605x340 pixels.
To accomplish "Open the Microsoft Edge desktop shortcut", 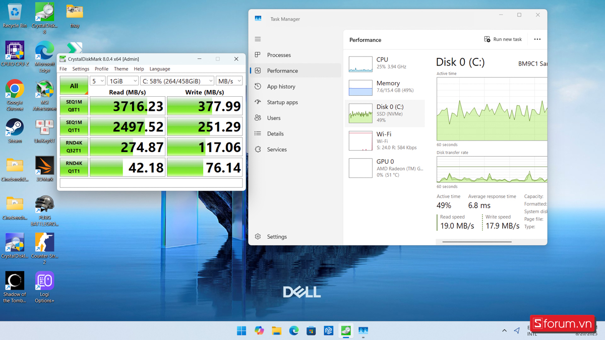I will pos(44,57).
